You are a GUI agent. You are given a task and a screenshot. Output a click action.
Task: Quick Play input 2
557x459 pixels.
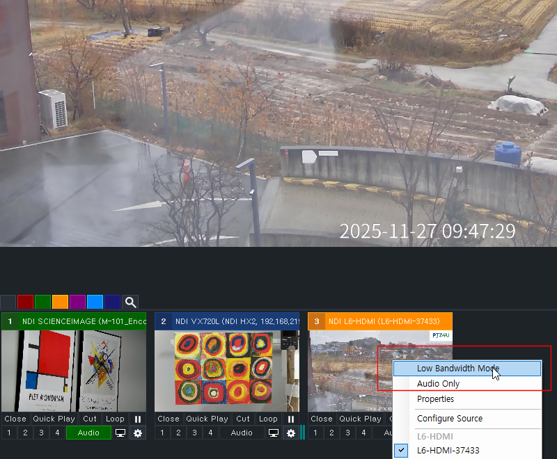(x=207, y=419)
